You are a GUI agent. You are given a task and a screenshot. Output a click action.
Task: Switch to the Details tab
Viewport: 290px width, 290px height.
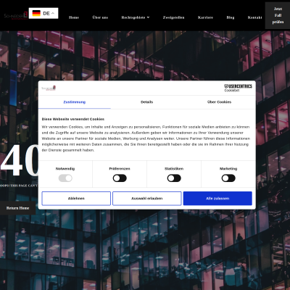pyautogui.click(x=147, y=102)
